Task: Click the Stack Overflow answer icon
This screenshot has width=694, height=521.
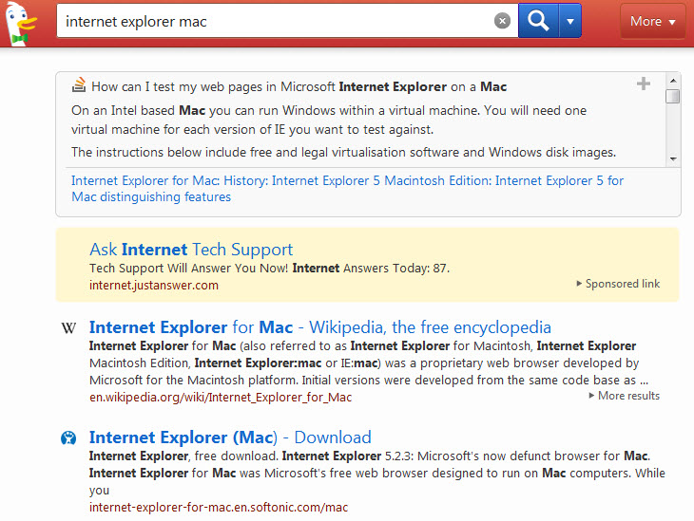Action: coord(80,85)
